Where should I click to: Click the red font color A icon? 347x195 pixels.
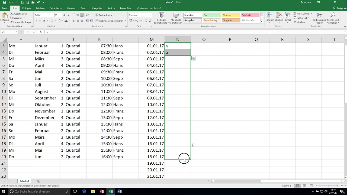66,21
